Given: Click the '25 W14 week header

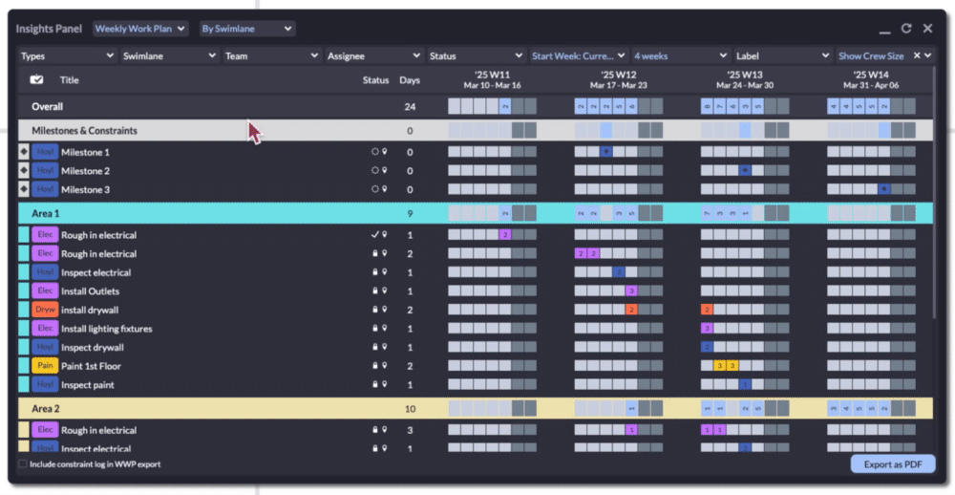Looking at the screenshot, I should tap(871, 80).
